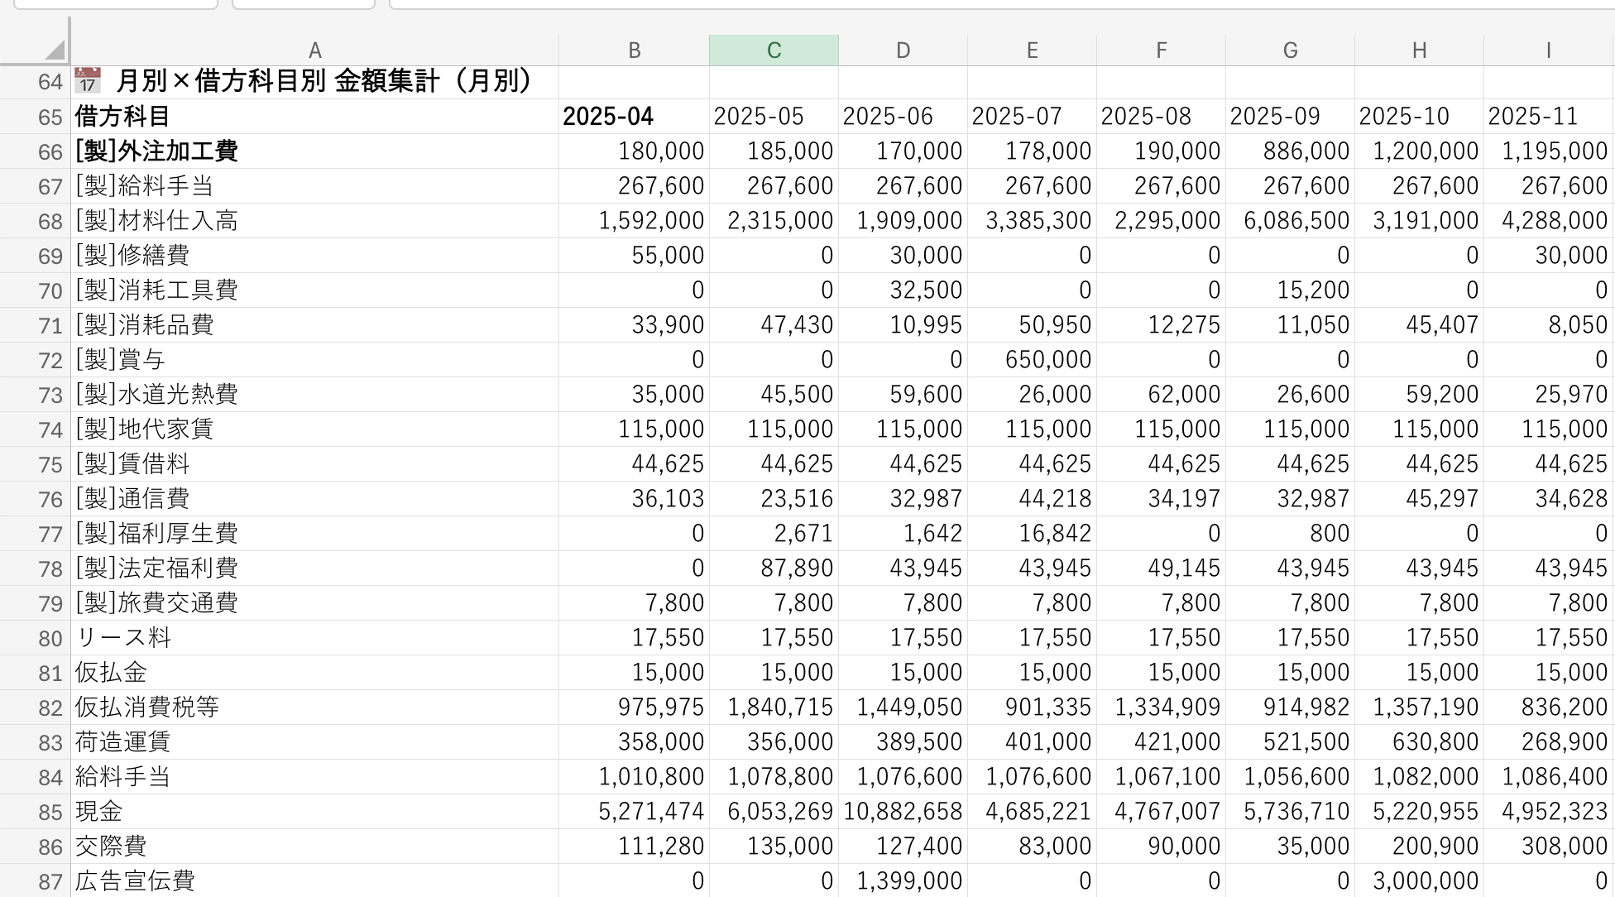
Task: Select the 借方科目 header cell
Action: (122, 117)
